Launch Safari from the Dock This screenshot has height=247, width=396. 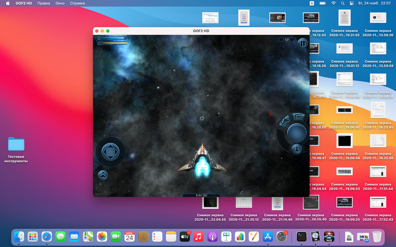click(x=47, y=237)
